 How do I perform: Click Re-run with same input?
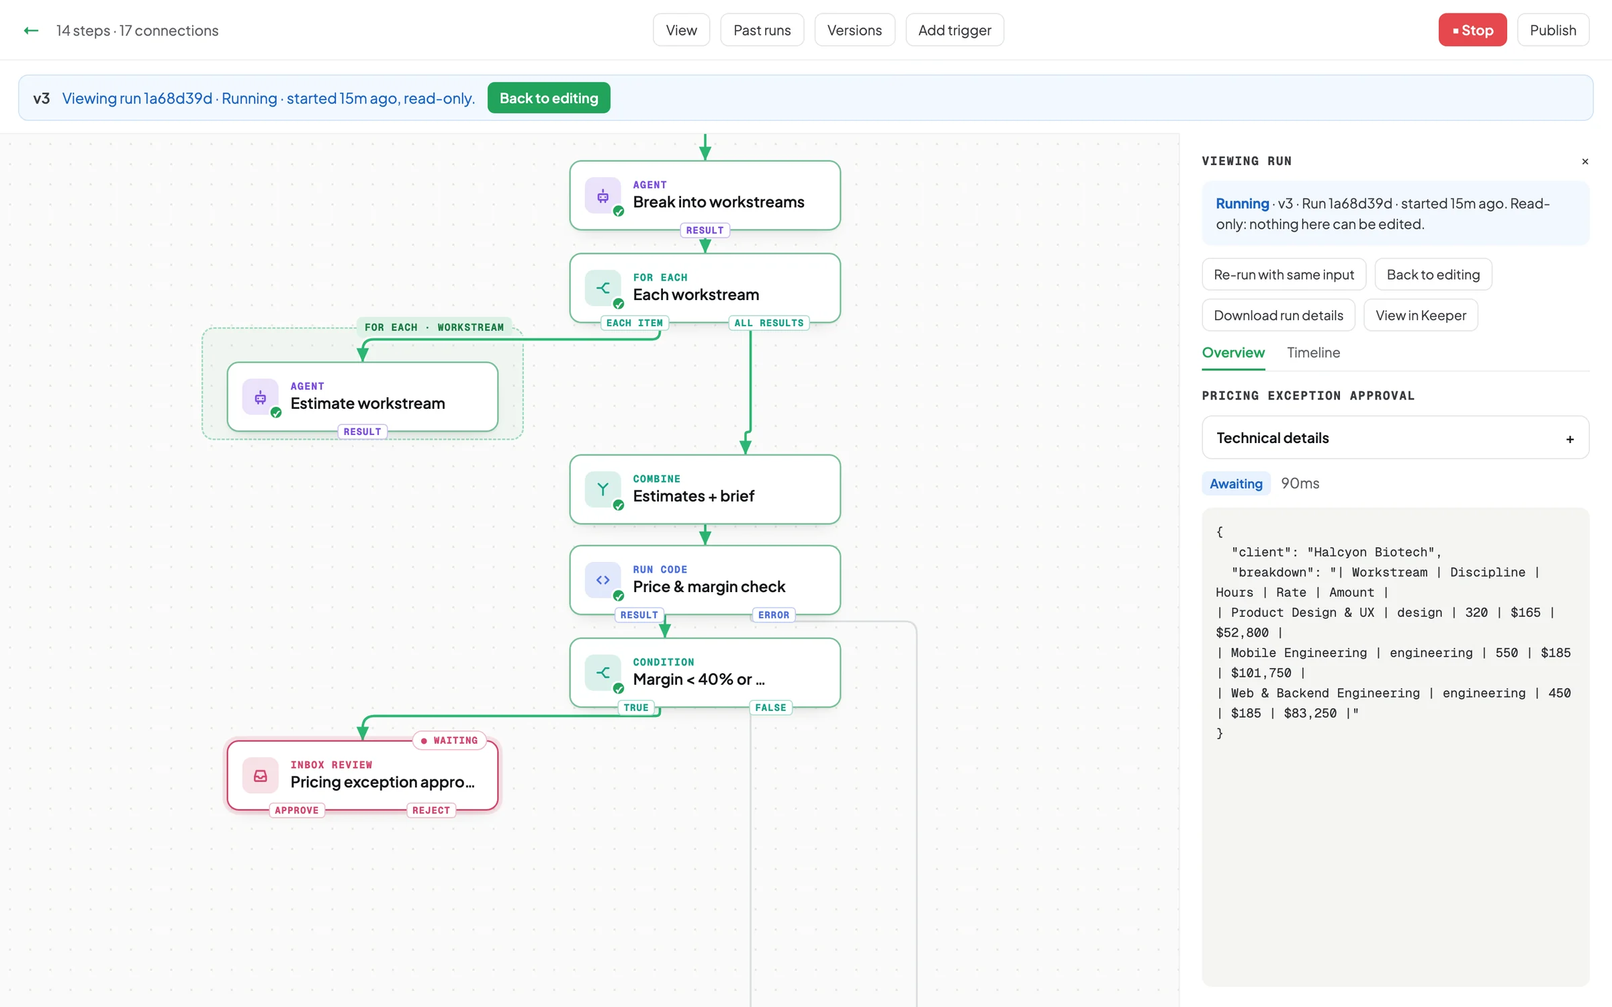1284,275
